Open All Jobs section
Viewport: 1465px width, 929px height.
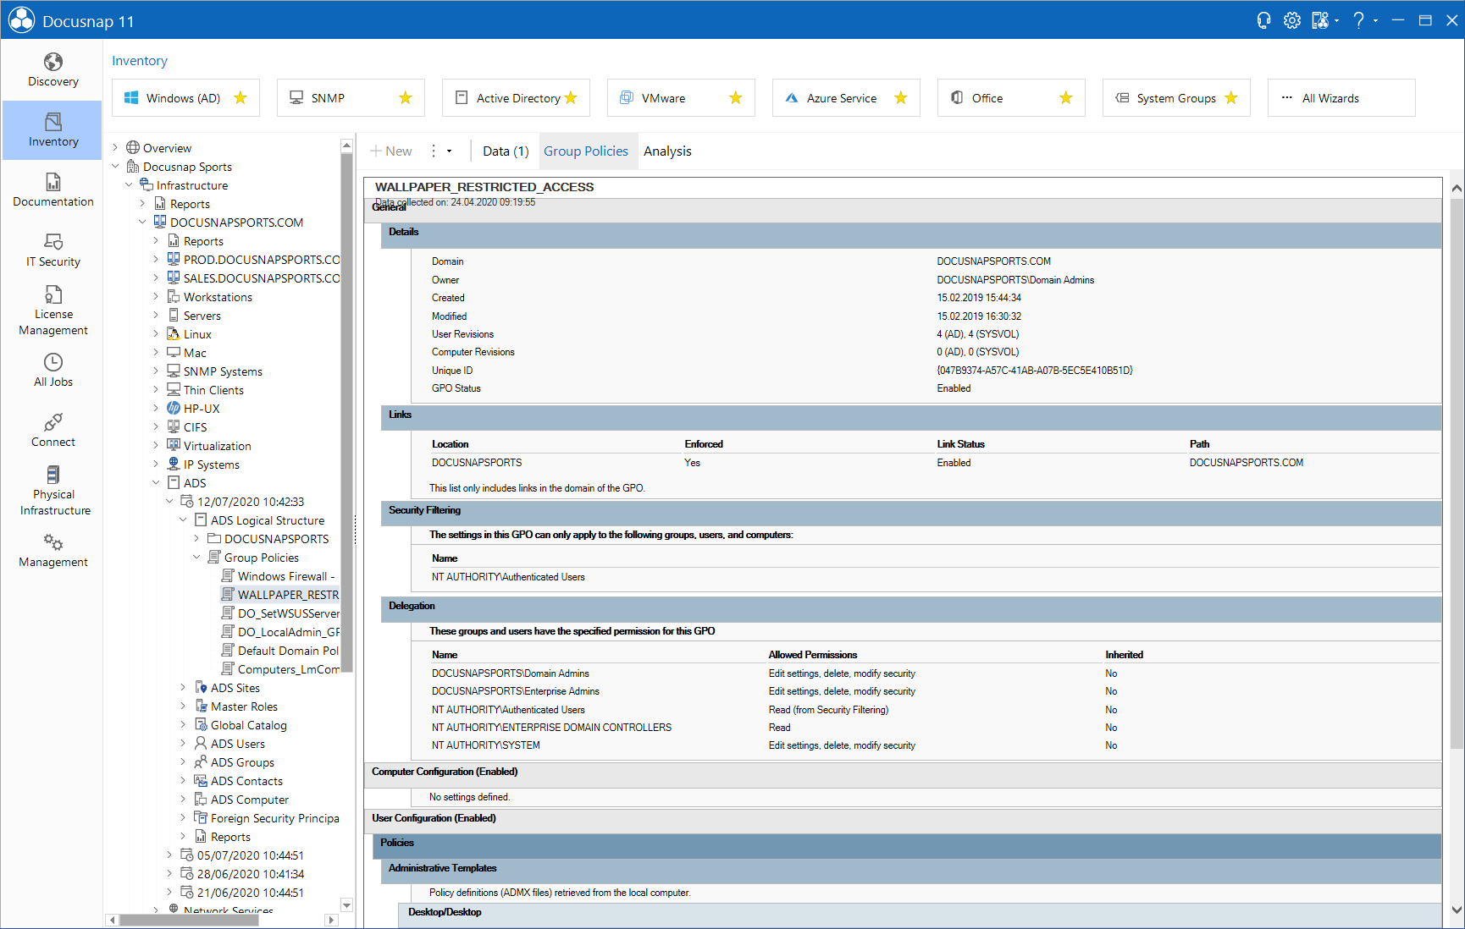point(53,370)
